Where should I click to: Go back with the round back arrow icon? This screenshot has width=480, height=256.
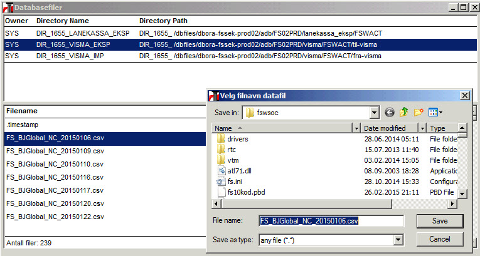tap(390, 113)
